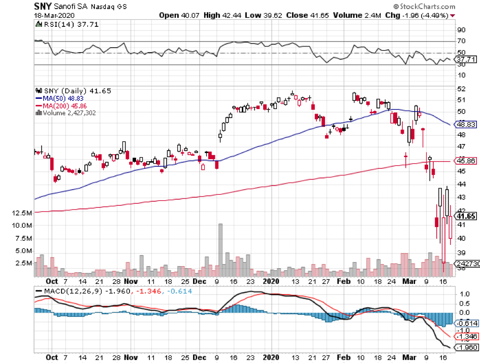Click the -1.960 tag on MACD axis
Viewport: 480px width, 363px height.
[x=467, y=347]
